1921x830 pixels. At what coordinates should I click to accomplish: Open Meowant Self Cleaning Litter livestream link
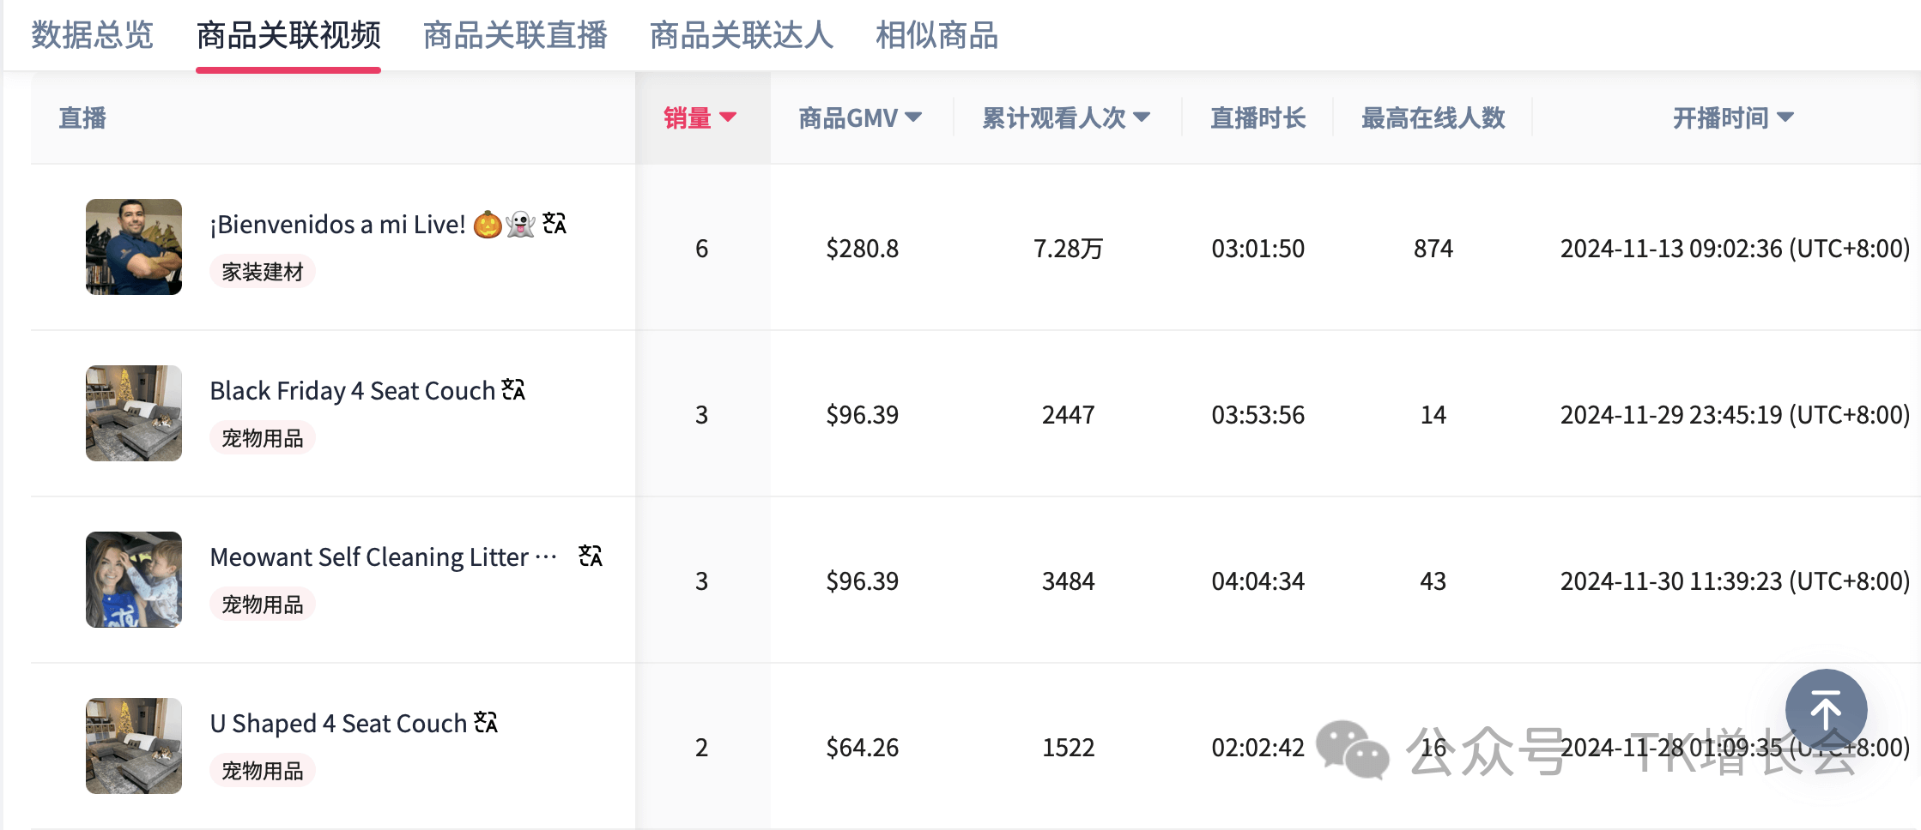pos(369,557)
